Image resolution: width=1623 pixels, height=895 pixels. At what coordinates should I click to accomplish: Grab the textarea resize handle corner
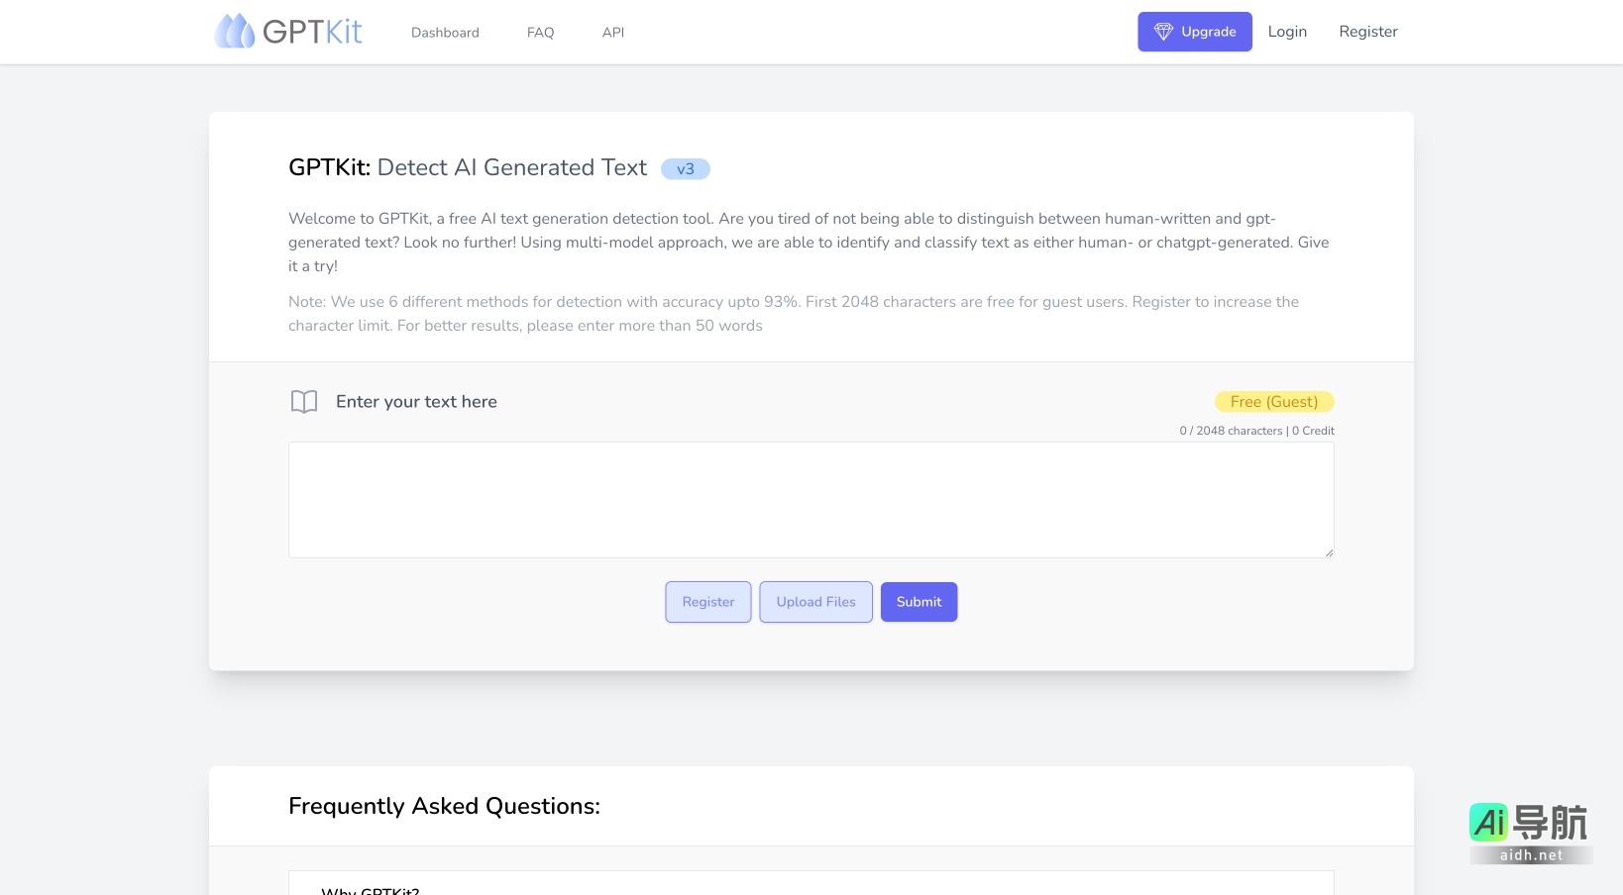tap(1328, 552)
